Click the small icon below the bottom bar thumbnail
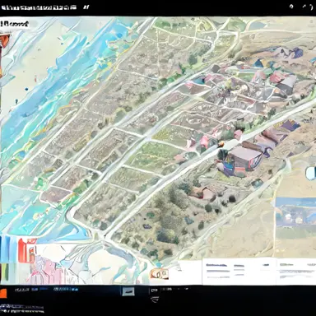Viewport: 316px width, 316px height. coord(155,300)
